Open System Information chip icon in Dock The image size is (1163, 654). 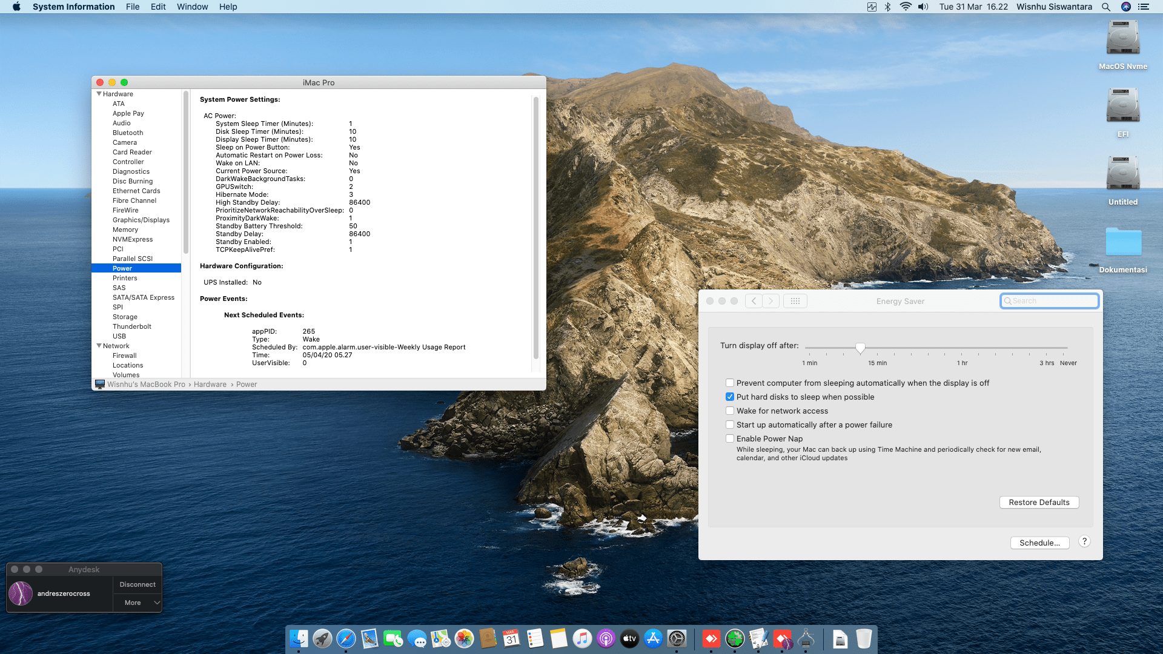[806, 638]
